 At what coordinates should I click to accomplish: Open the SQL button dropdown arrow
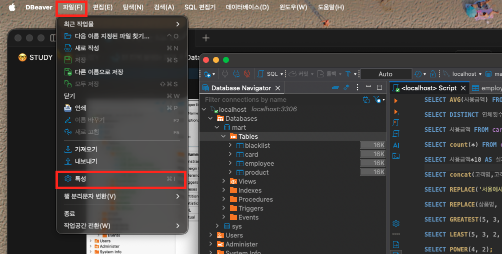pyautogui.click(x=281, y=74)
